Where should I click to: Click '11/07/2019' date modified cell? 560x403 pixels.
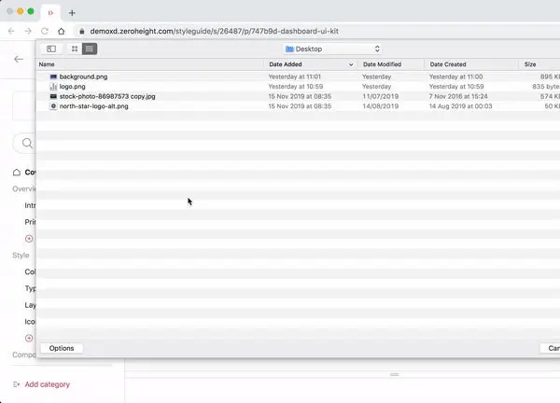tap(381, 96)
